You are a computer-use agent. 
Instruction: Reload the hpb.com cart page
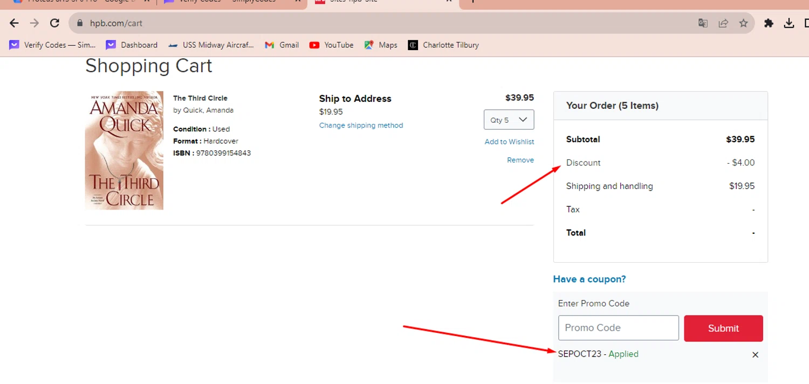point(54,23)
